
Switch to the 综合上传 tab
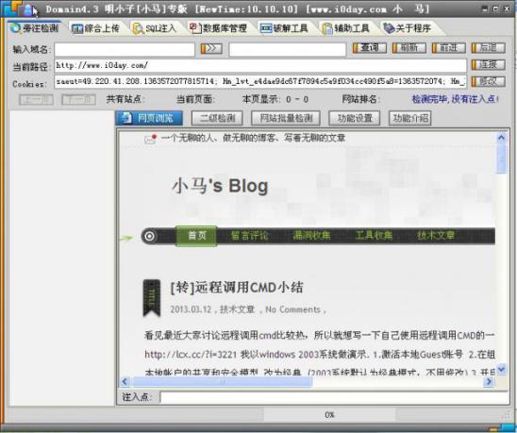pyautogui.click(x=95, y=28)
